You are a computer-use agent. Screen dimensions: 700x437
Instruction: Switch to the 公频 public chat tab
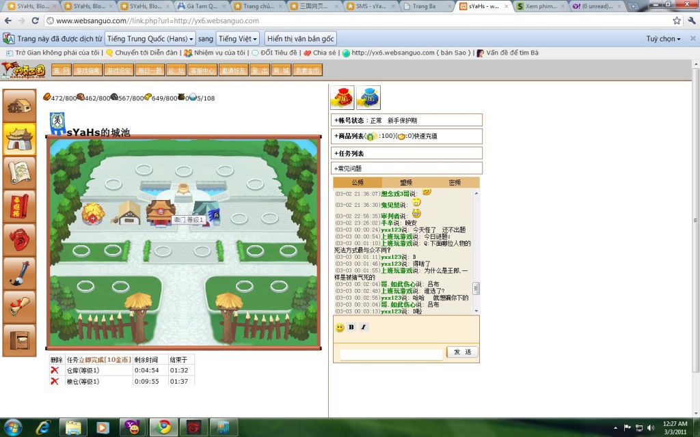358,182
